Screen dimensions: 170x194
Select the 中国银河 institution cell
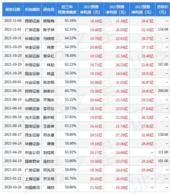(x=32, y=188)
